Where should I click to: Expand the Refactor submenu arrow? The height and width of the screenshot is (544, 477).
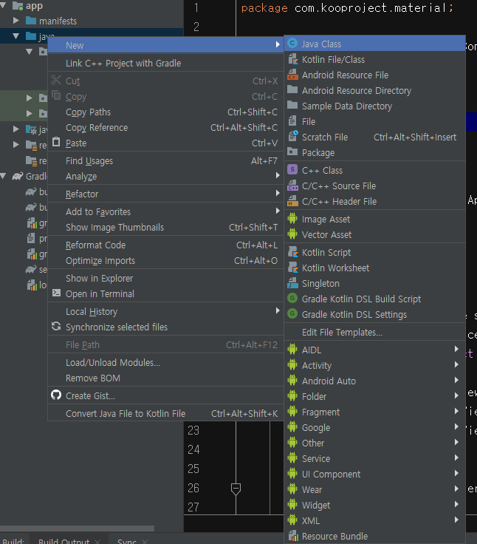tap(278, 194)
